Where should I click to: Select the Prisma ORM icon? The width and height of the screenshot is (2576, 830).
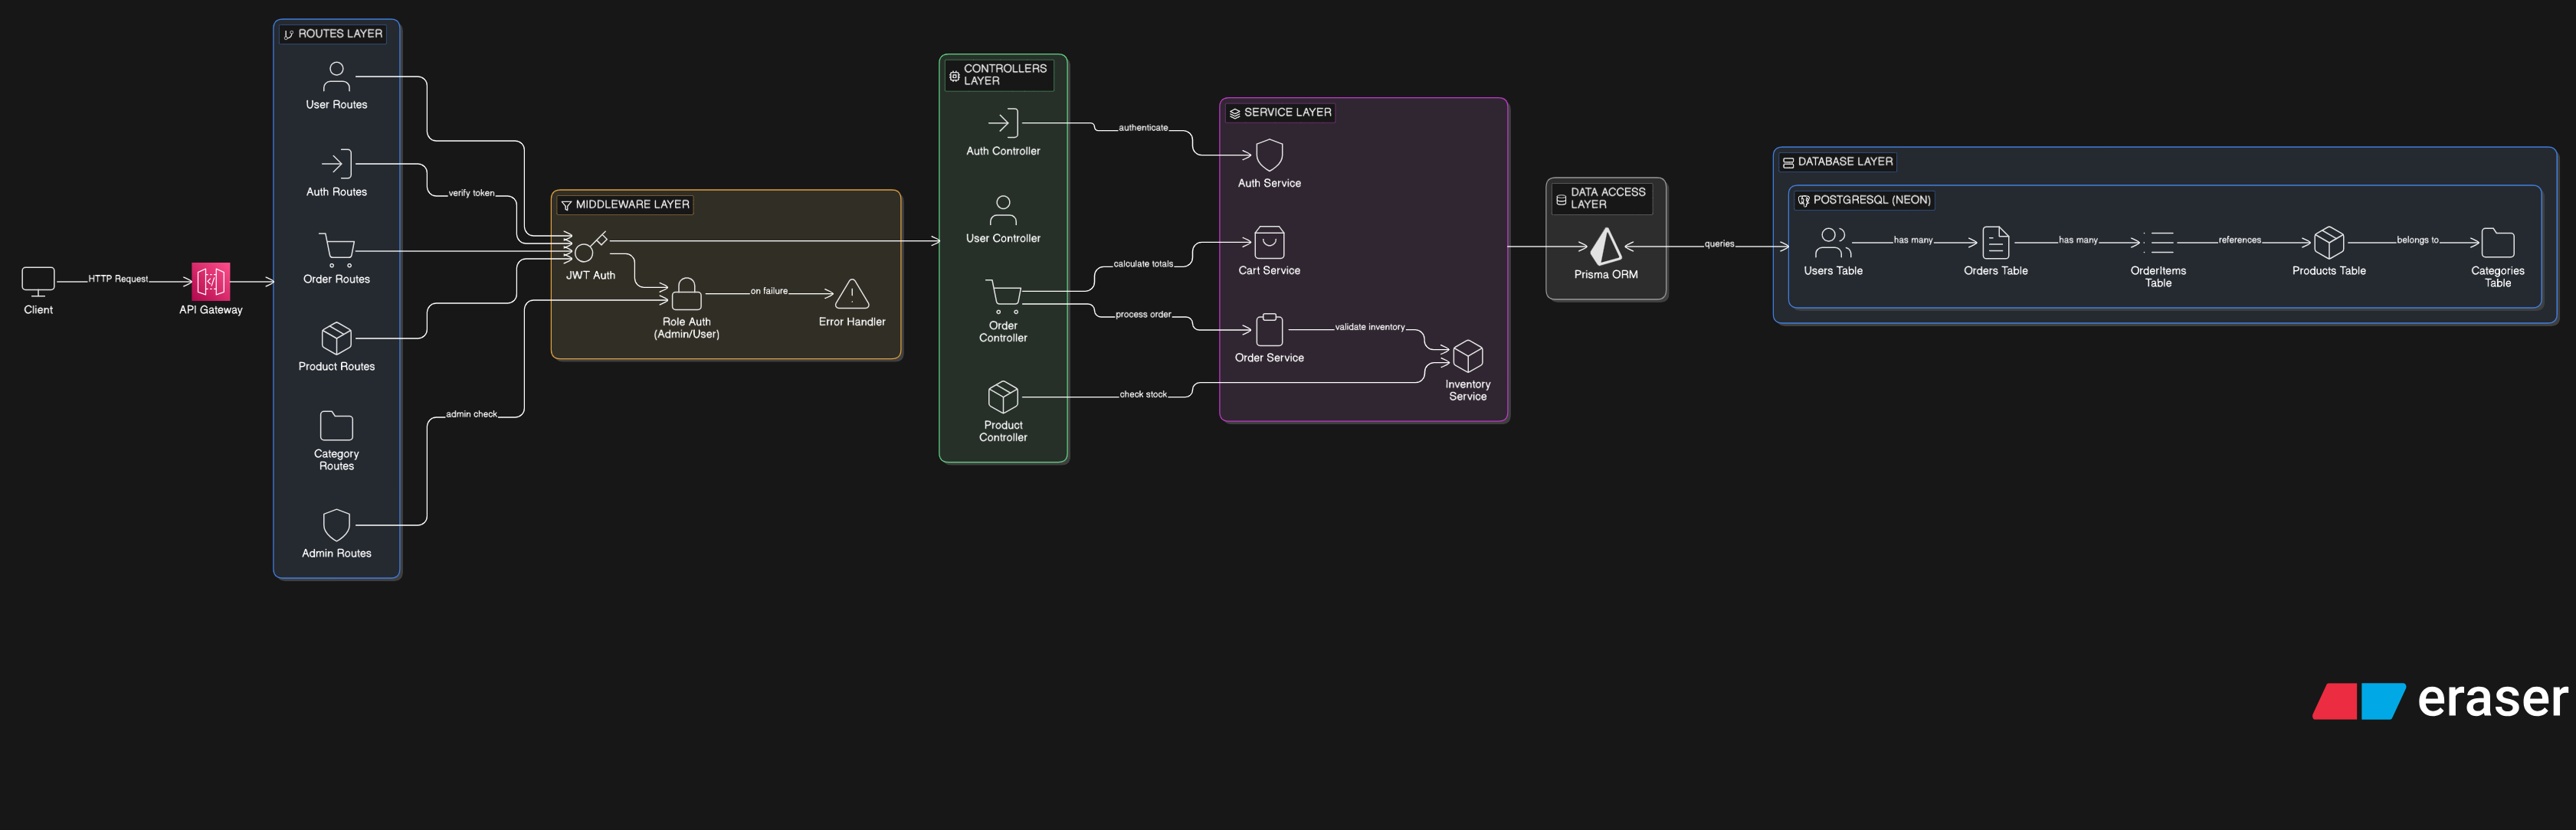[x=1605, y=246]
